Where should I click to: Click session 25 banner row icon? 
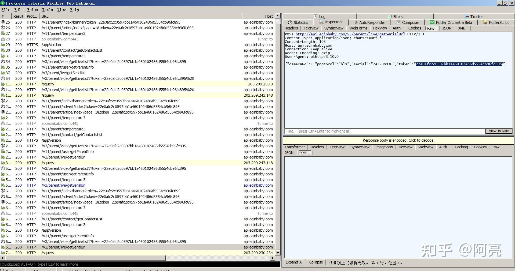pos(3,22)
